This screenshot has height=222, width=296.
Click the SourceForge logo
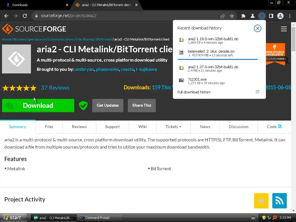tap(34, 29)
